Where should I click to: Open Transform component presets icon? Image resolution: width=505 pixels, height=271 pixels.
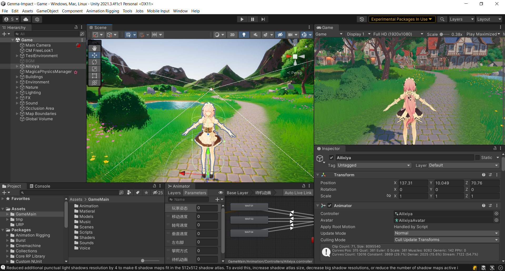(x=490, y=175)
